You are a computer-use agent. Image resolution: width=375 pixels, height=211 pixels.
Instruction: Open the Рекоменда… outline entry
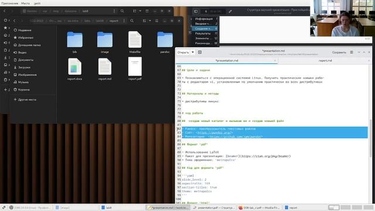(x=206, y=43)
